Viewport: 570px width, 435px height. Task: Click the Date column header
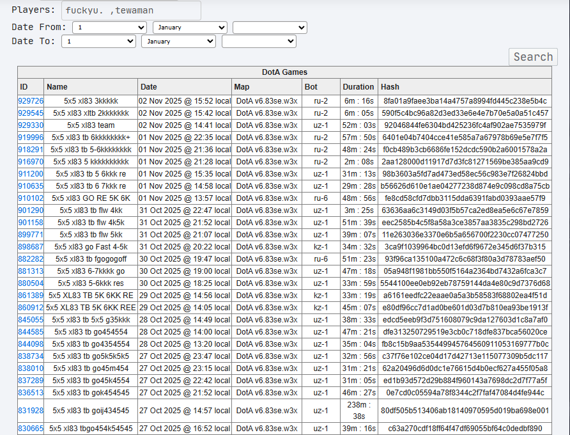(x=184, y=86)
